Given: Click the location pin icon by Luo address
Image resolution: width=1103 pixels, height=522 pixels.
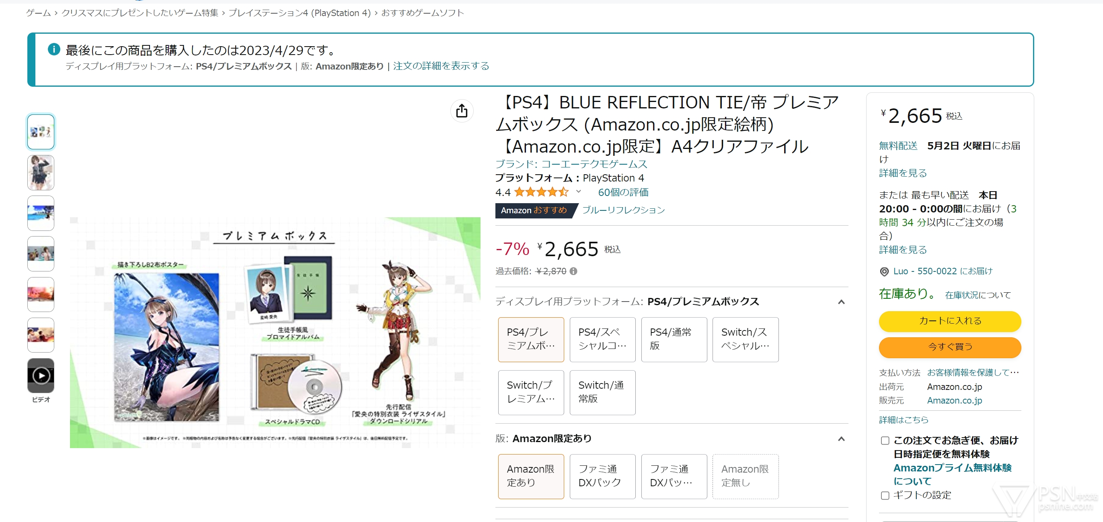Looking at the screenshot, I should pyautogui.click(x=884, y=271).
